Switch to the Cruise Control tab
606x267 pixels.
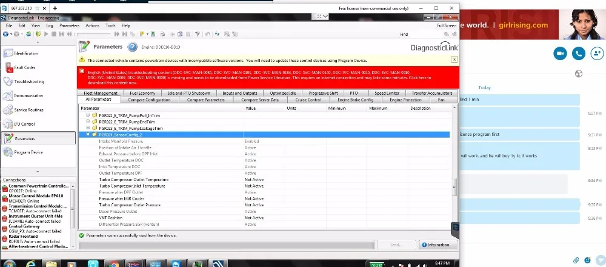click(x=308, y=100)
